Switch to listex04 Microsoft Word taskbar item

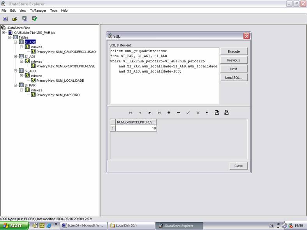click(x=84, y=226)
